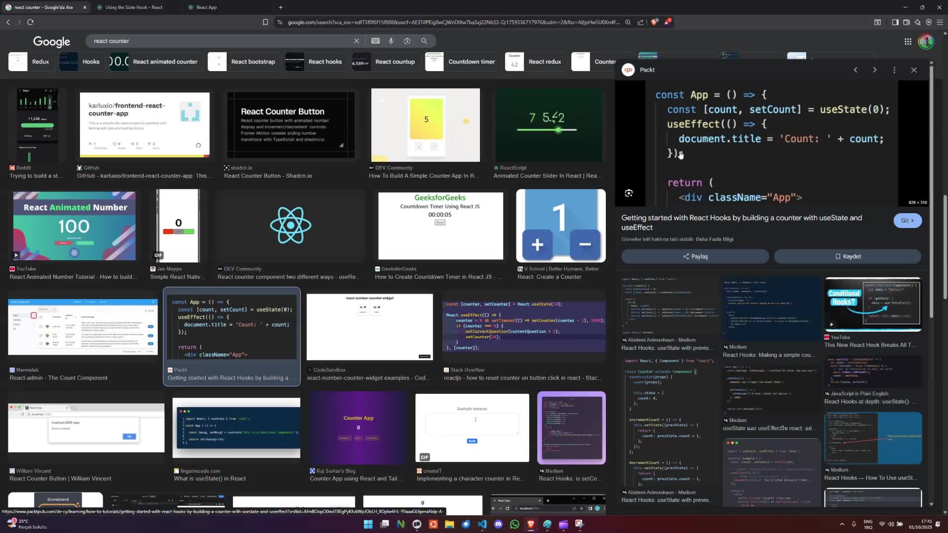Close the Packt image preview panel
The width and height of the screenshot is (948, 533).
click(x=914, y=70)
